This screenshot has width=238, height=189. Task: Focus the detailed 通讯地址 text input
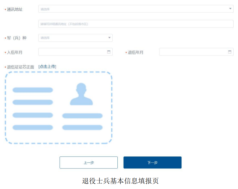(x=136, y=24)
